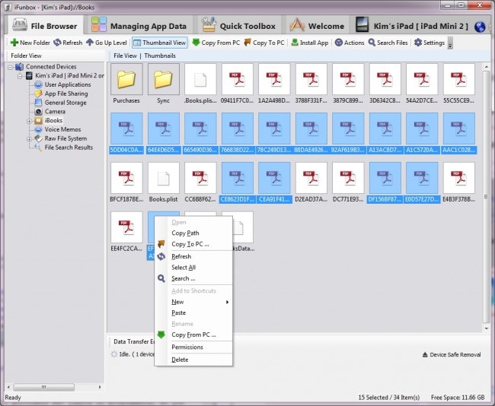This screenshot has height=406, width=495.
Task: Select the EE4FC2CA... PDF thumbnail
Action: (126, 227)
